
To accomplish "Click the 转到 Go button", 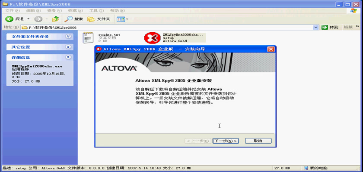I will point(330,28).
